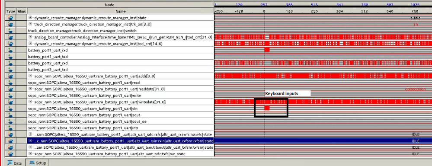Click the type icon for uart sout_oe row
The height and width of the screenshot is (166, 432).
tap(11, 121)
